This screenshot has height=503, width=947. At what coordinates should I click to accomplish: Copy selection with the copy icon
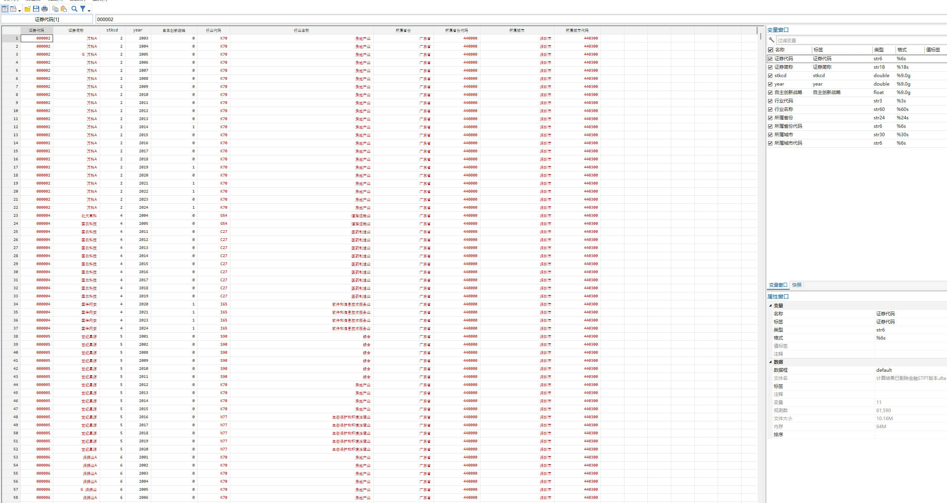point(55,9)
